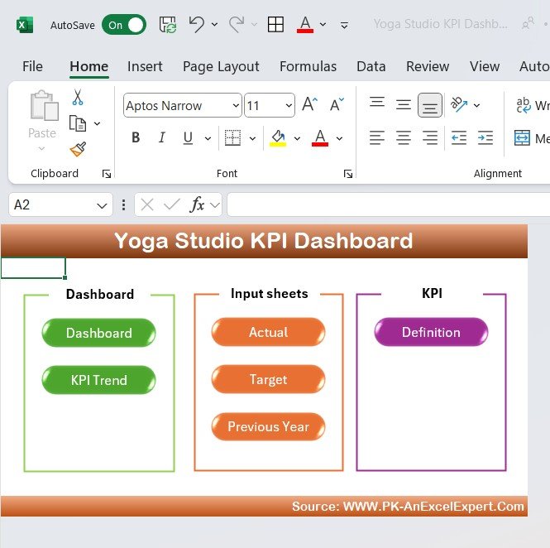This screenshot has height=548, width=550.
Task: Align the text left
Action: pyautogui.click(x=377, y=137)
